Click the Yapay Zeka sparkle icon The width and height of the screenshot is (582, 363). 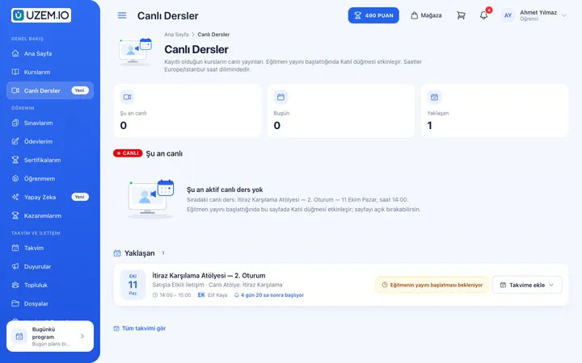pos(15,197)
